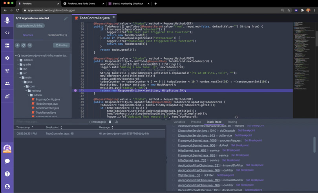Open the FrameworkServlet.java : 1006 link
This screenshot has width=318, height=193.
pos(197,140)
